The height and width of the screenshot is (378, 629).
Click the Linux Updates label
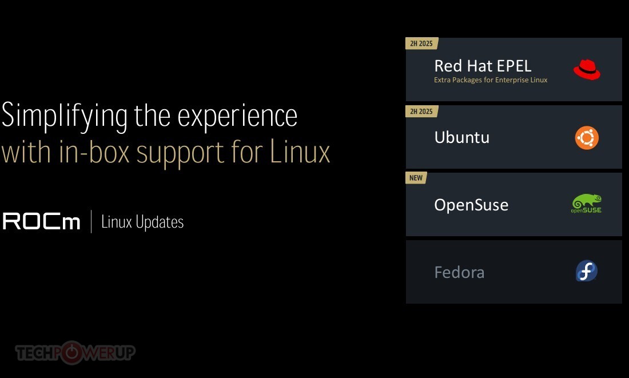point(142,222)
